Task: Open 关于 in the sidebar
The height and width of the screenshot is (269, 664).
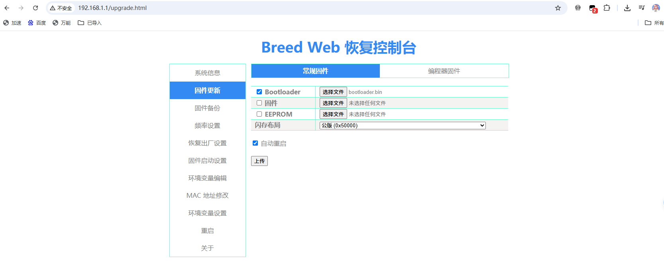Action: coord(208,248)
